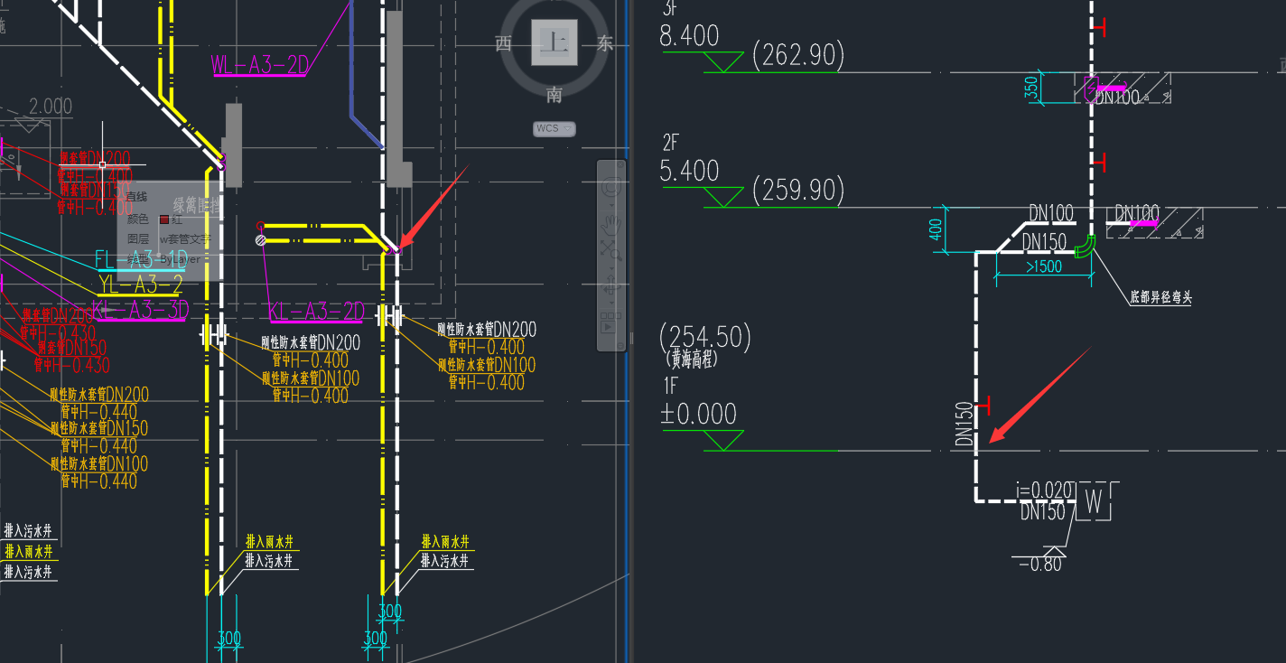
Task: Expand the SteeringWheels dropdown arrow
Action: point(610,205)
